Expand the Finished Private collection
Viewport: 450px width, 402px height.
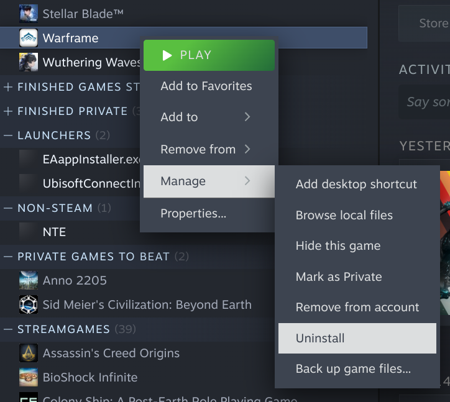coord(8,111)
